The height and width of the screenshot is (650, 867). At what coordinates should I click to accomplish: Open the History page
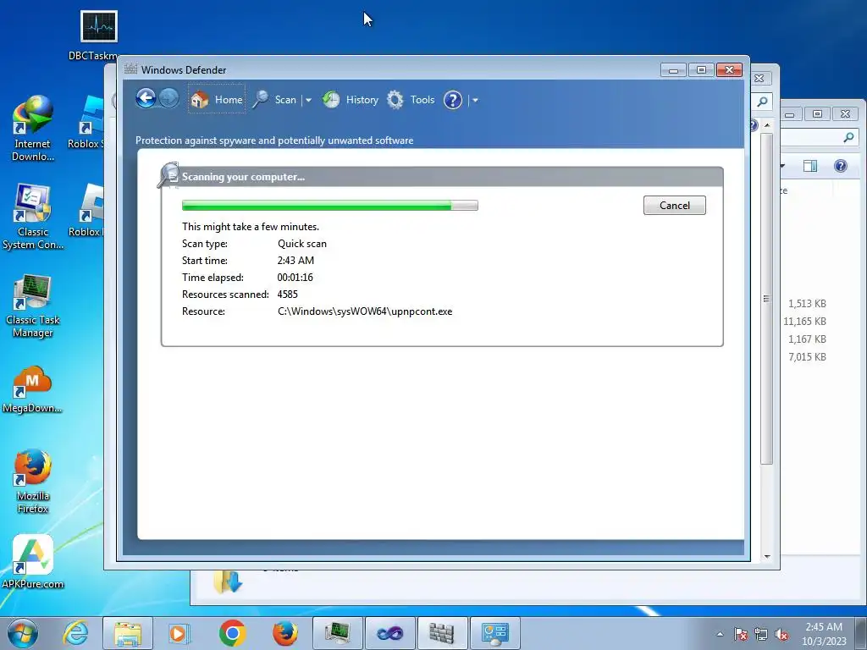coord(351,100)
